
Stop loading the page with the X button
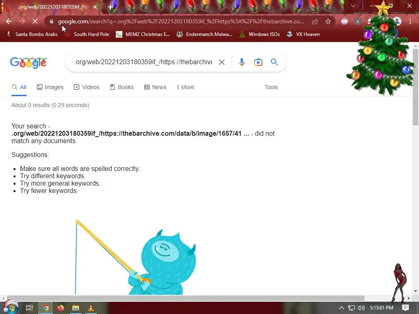tap(35, 21)
